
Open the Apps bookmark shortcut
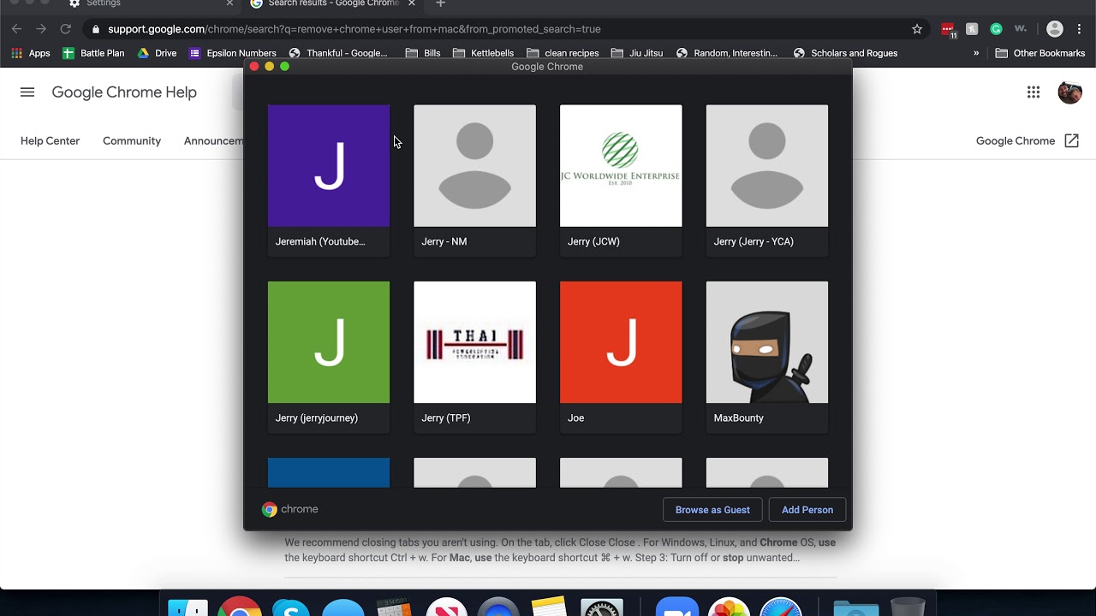point(31,53)
